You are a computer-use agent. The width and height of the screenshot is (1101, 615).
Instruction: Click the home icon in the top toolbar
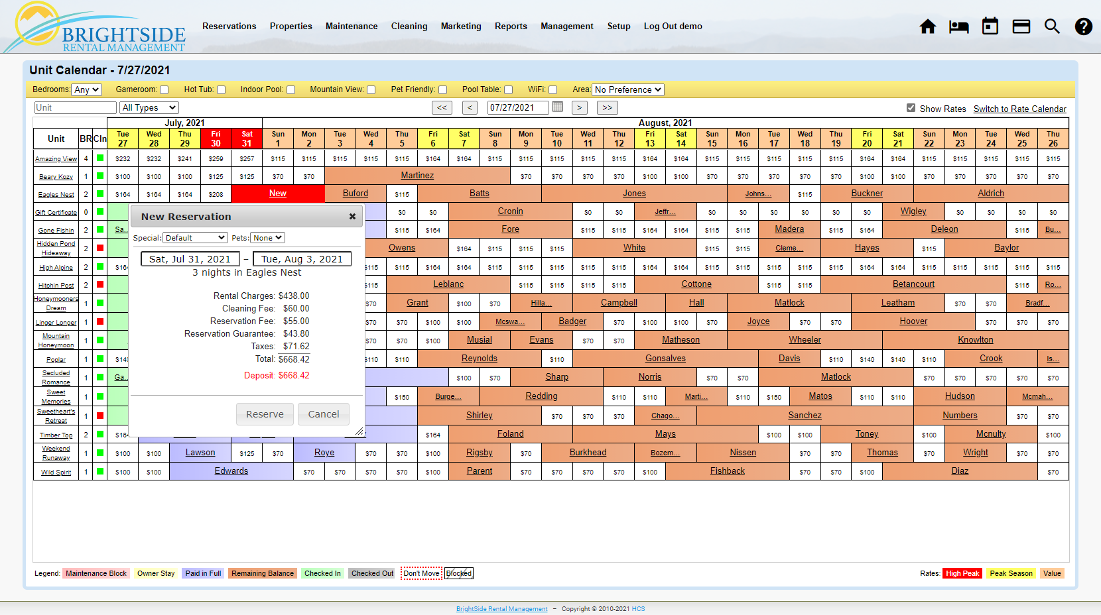928,27
